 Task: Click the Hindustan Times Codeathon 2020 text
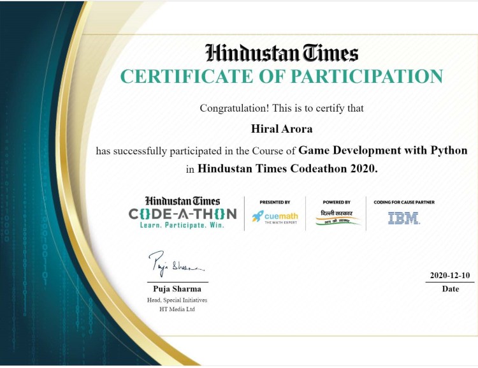(288, 170)
